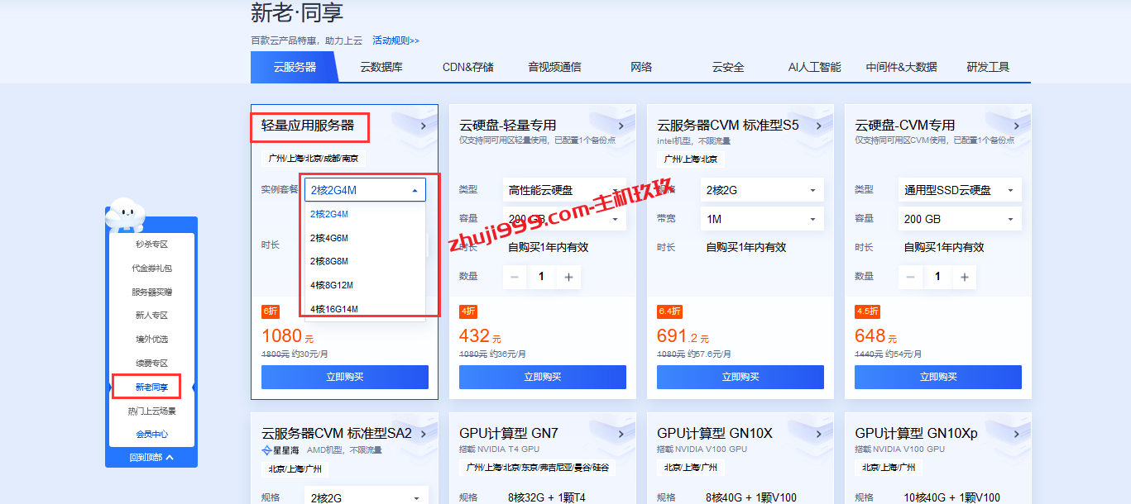Open 云服务器CVM 标准型SA2 card arrow
This screenshot has width=1131, height=504.
pyautogui.click(x=423, y=434)
